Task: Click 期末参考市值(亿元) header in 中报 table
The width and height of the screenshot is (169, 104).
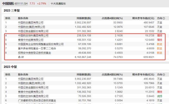Action: (x=143, y=75)
